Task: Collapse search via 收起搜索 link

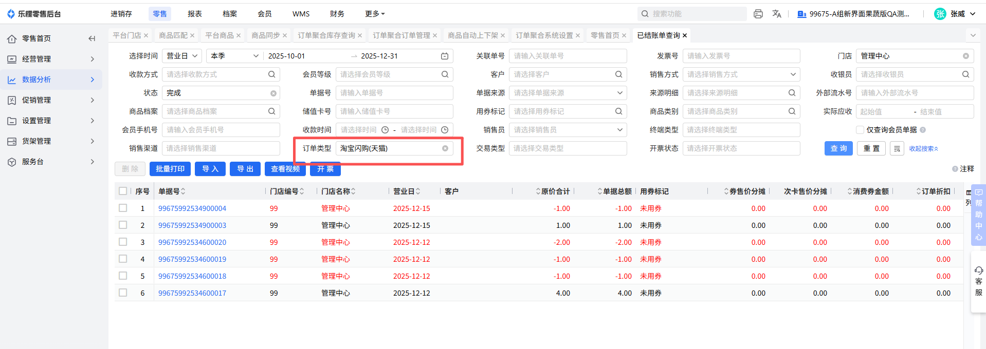Action: [923, 149]
